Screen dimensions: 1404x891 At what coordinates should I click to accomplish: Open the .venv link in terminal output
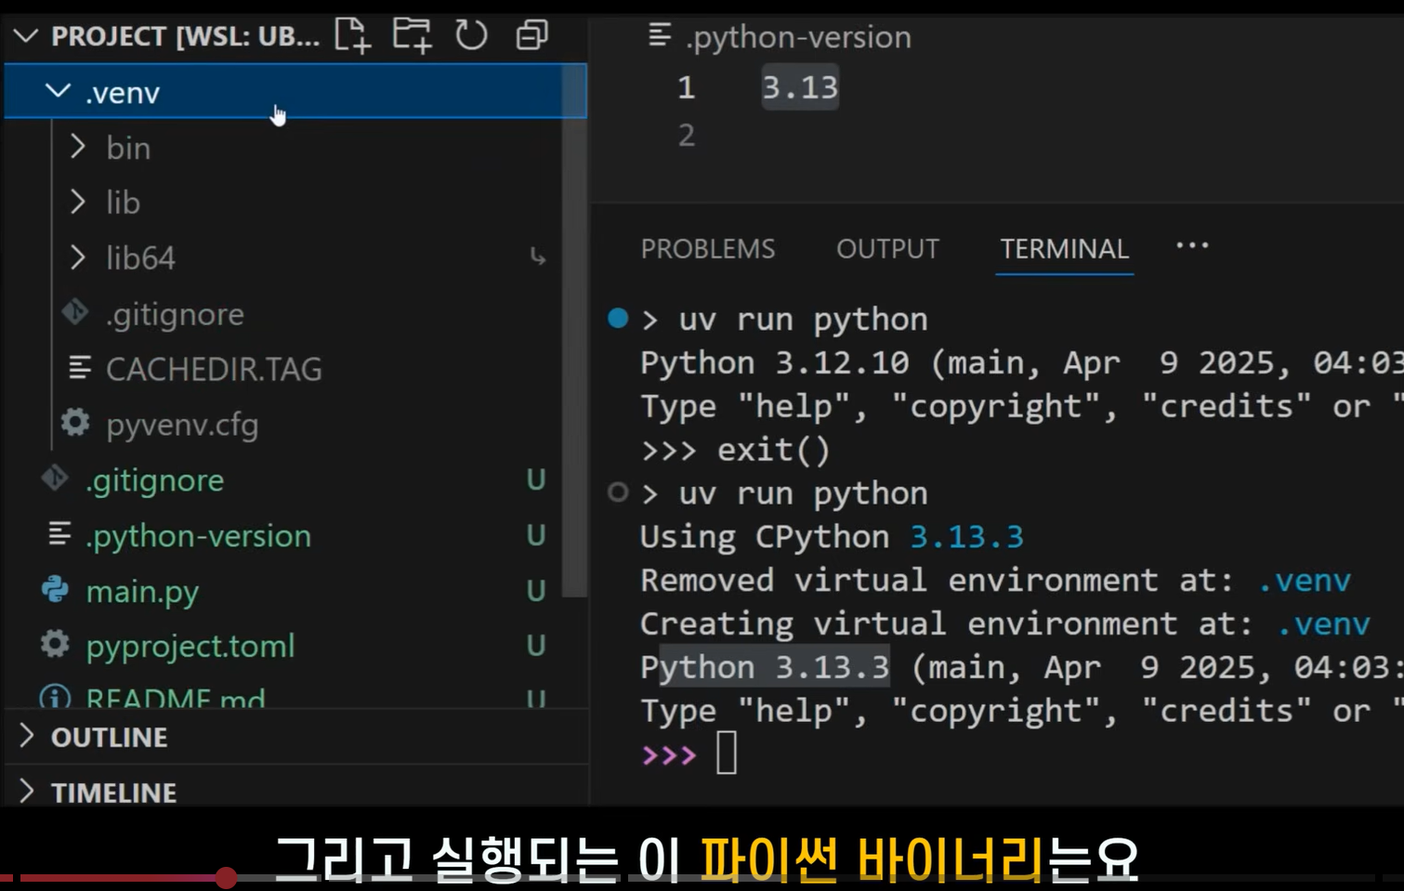pos(1305,579)
